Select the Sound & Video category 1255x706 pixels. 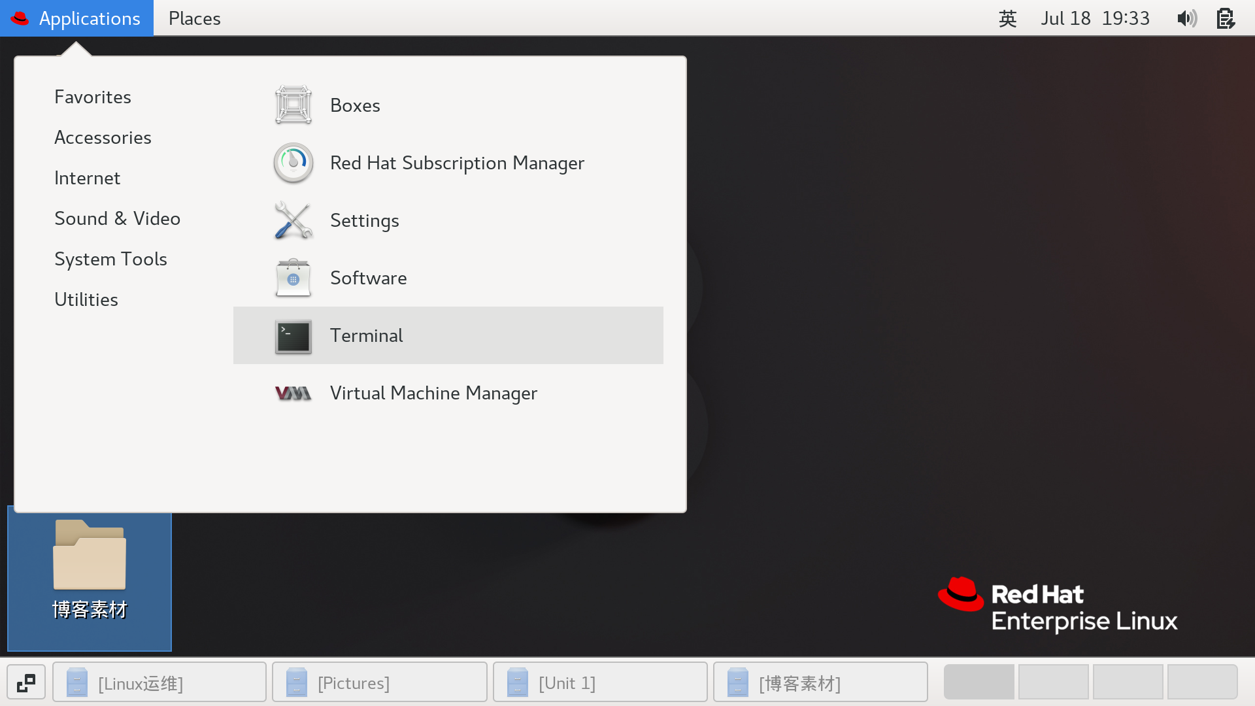tap(117, 218)
